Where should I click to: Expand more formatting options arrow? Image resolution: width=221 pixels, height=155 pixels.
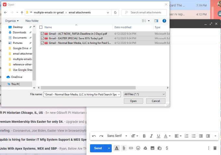215,136
